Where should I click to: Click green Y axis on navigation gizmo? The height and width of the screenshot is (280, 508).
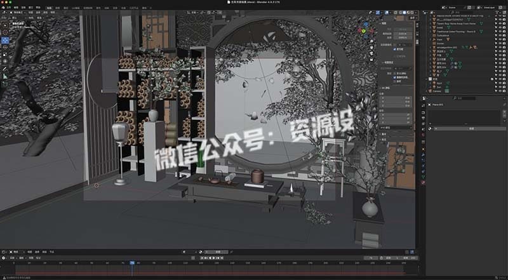(364, 31)
